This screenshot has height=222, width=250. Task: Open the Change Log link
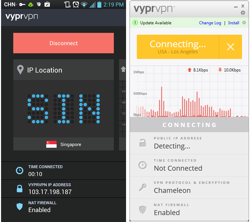click(x=210, y=23)
